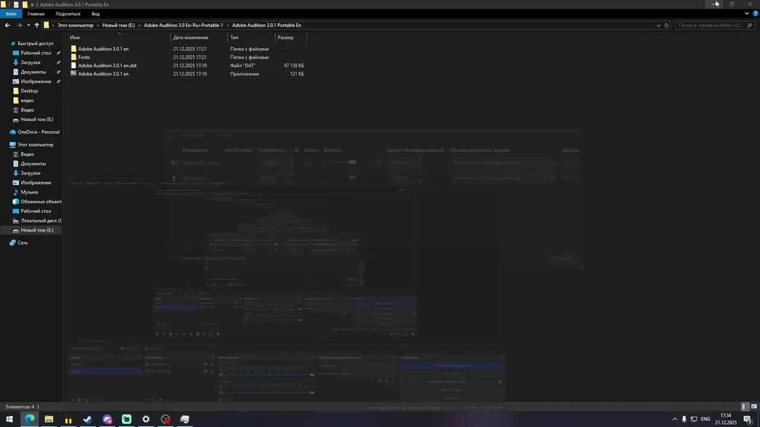Open the Windows Start menu

click(x=9, y=419)
